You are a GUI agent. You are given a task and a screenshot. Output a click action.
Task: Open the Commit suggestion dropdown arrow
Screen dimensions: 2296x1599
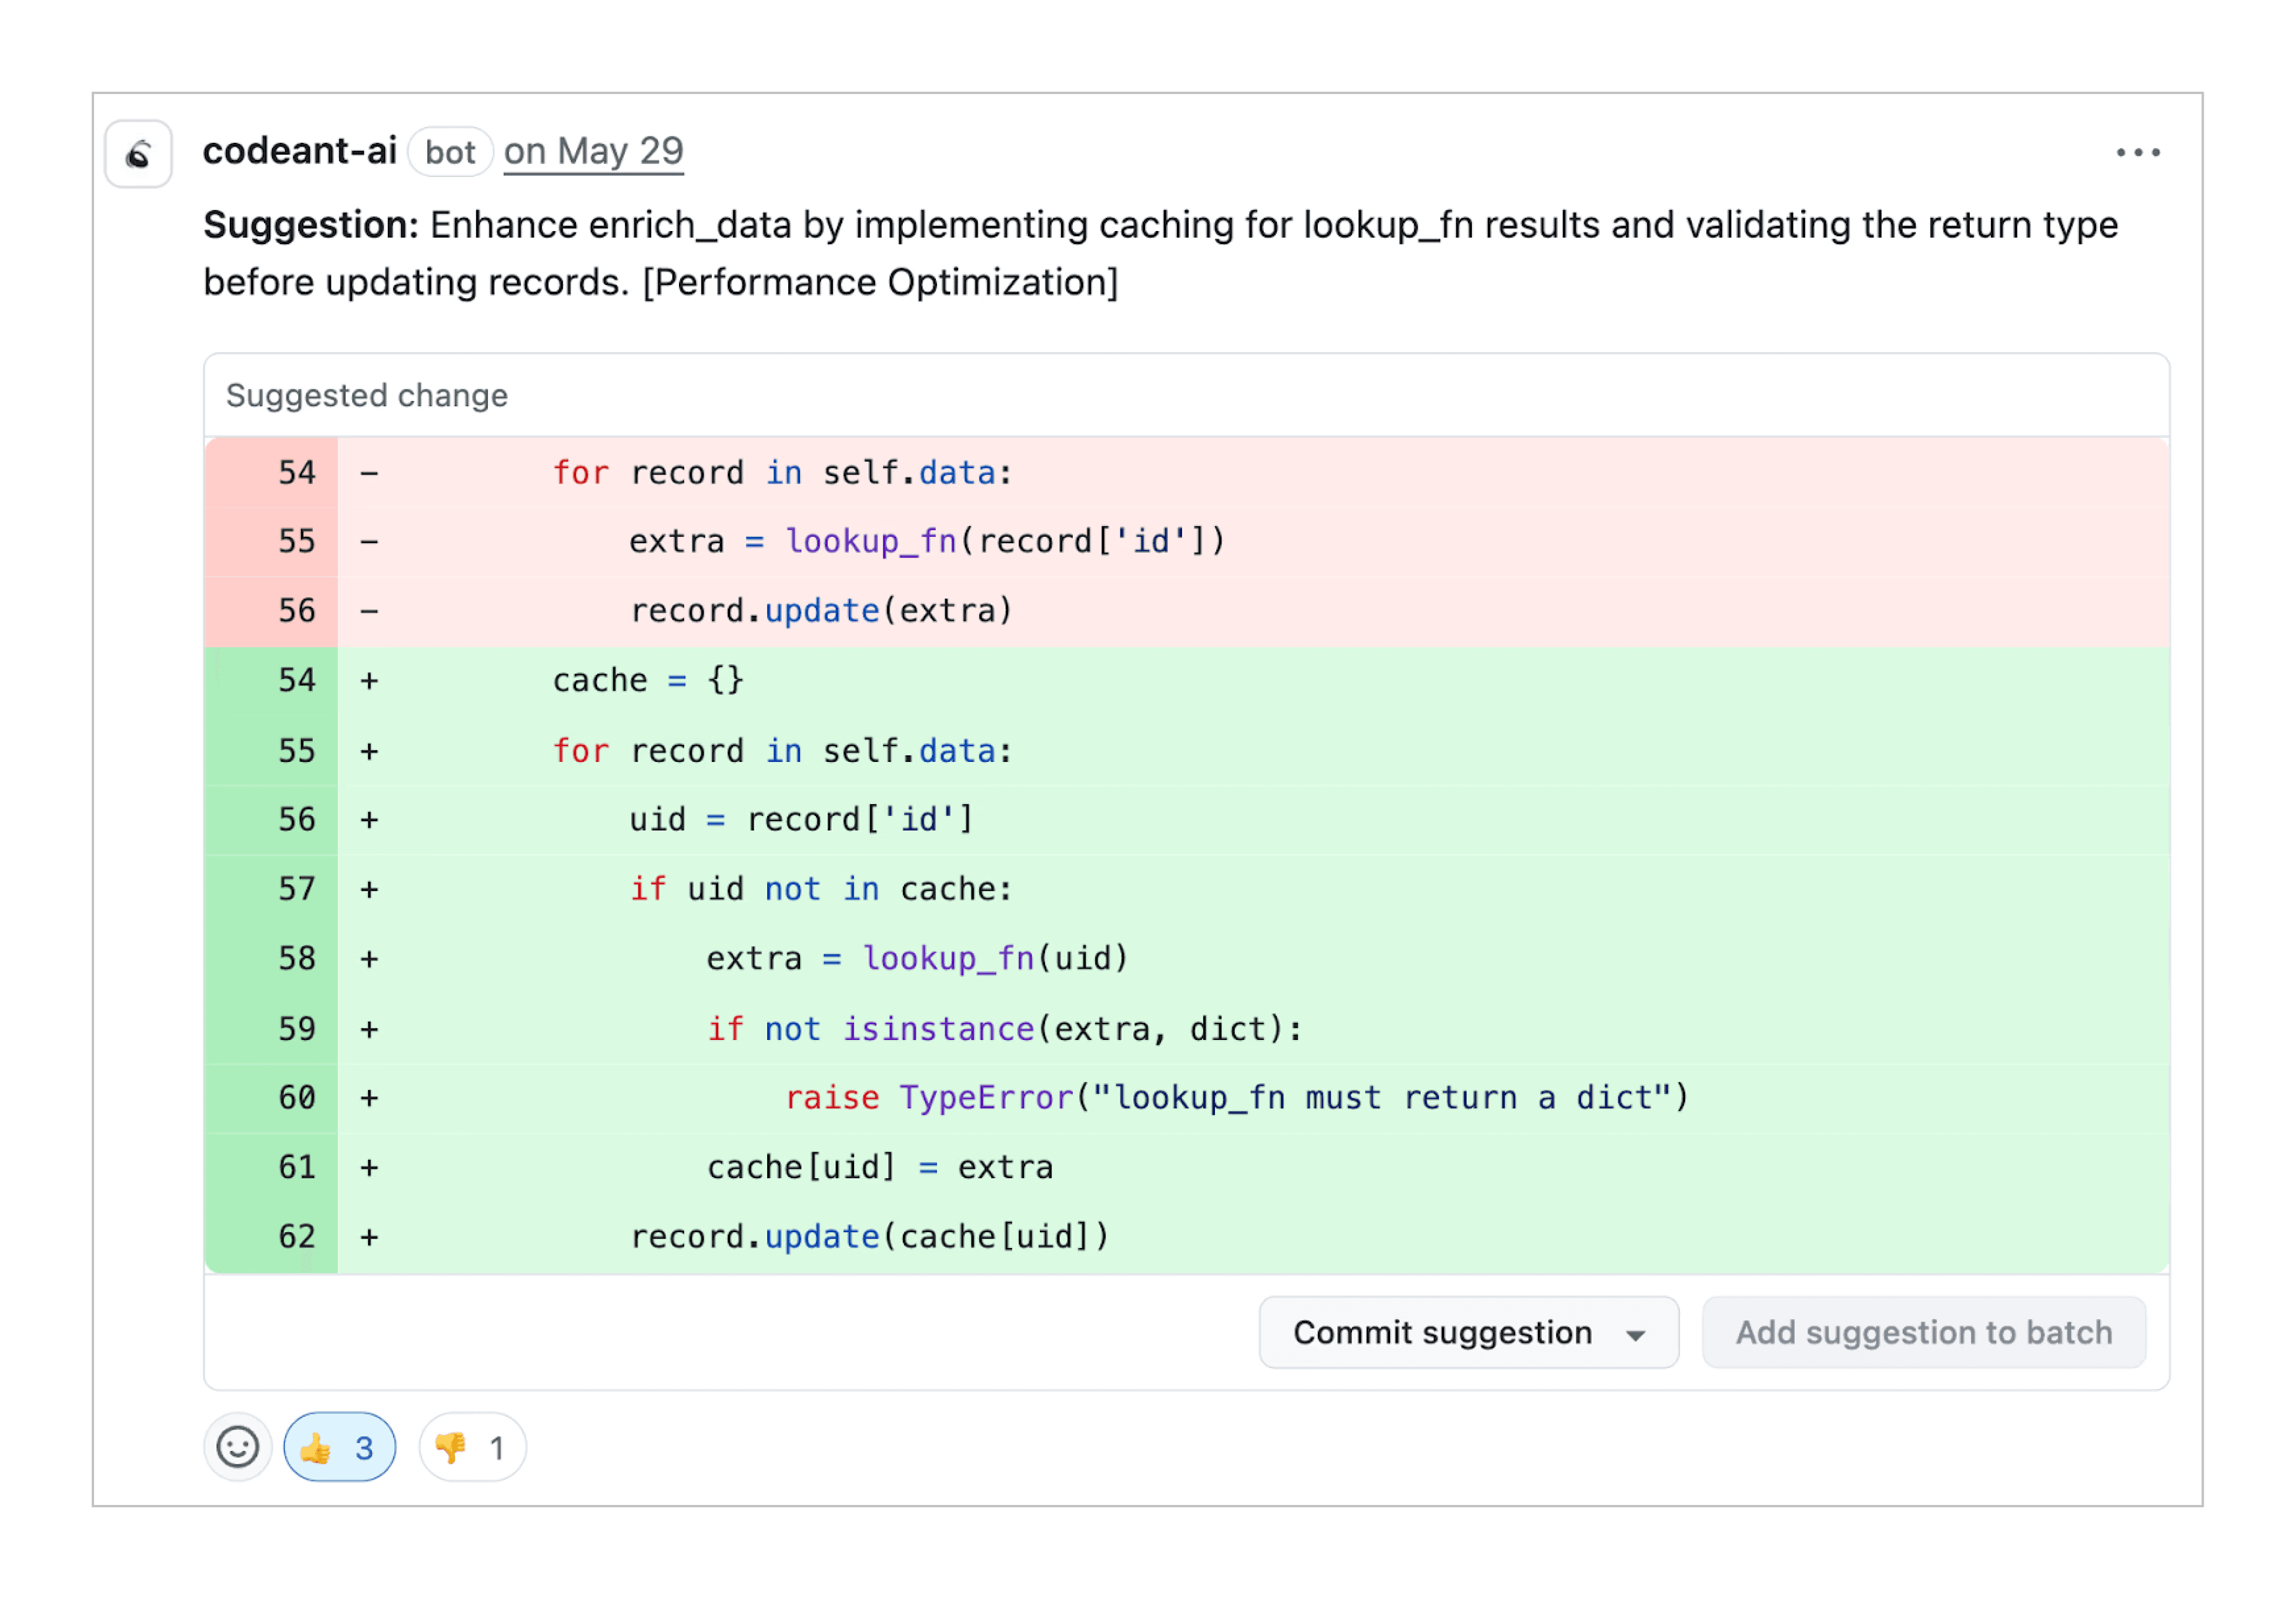[1636, 1333]
